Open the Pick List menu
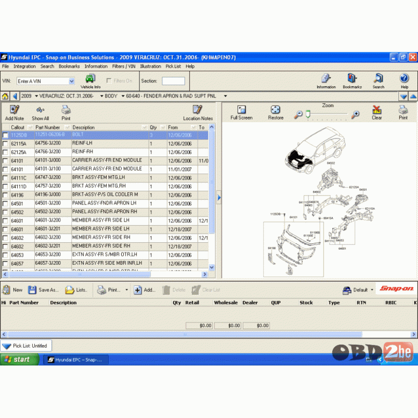 point(173,66)
